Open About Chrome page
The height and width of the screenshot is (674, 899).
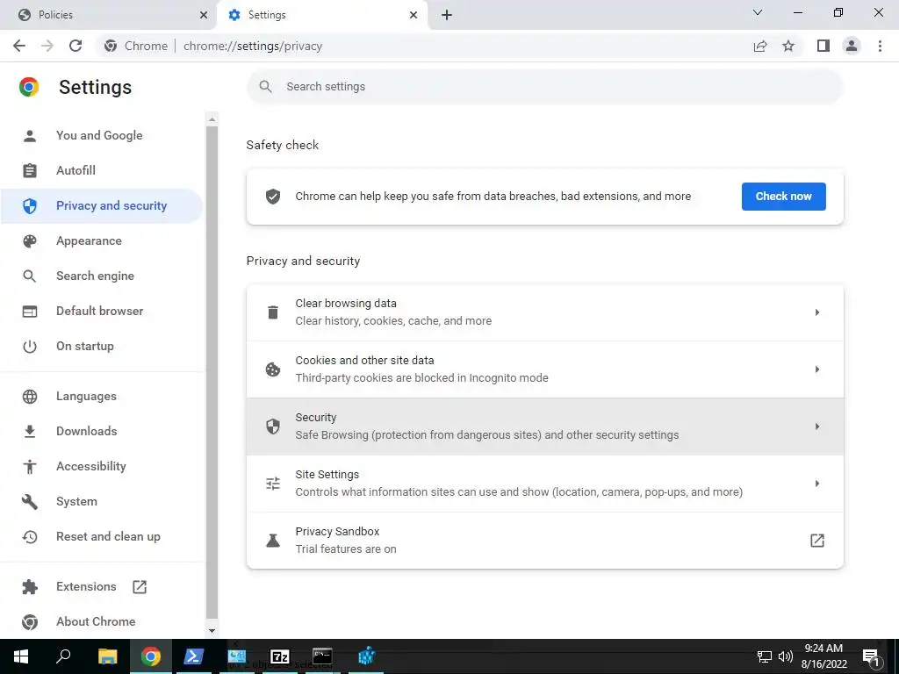click(101, 622)
